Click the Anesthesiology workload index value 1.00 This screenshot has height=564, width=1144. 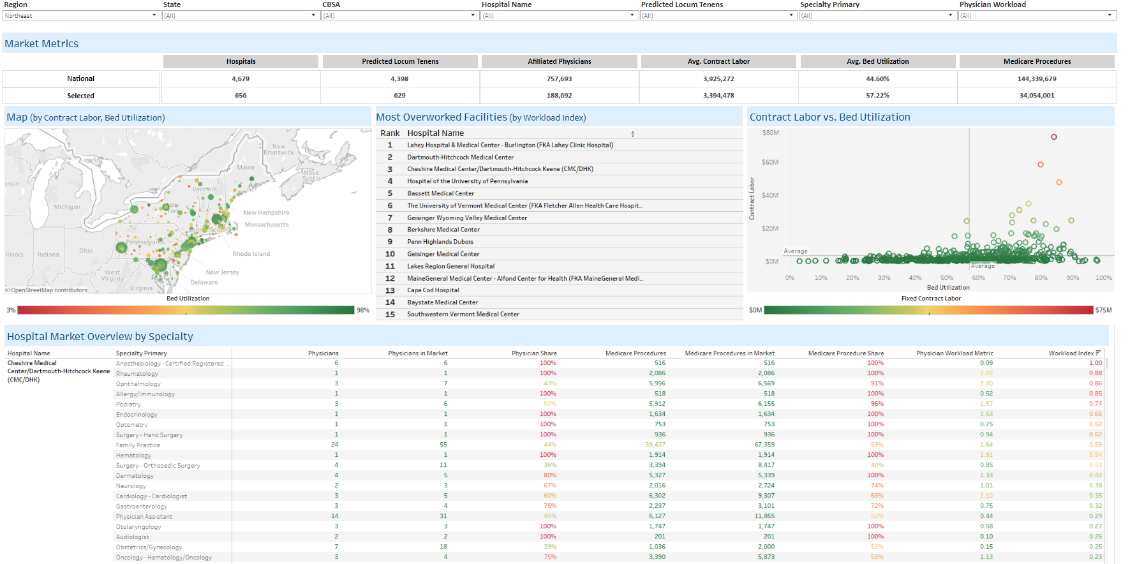tap(1096, 363)
